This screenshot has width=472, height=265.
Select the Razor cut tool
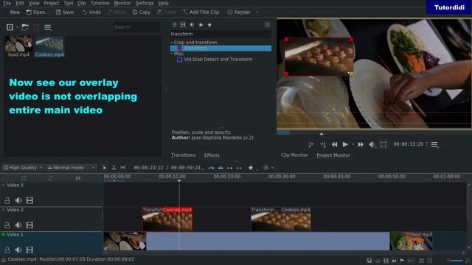click(114, 168)
